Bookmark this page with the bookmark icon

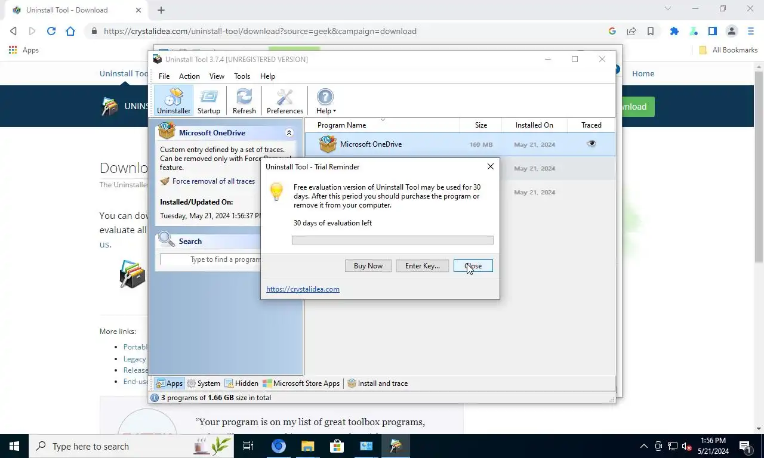click(x=651, y=31)
